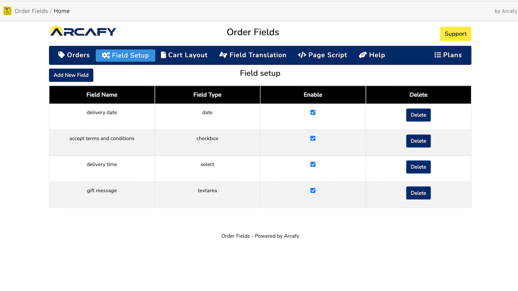Image resolution: width=518 pixels, height=291 pixels.
Task: Click the handshake icon beside Help
Action: (x=363, y=55)
